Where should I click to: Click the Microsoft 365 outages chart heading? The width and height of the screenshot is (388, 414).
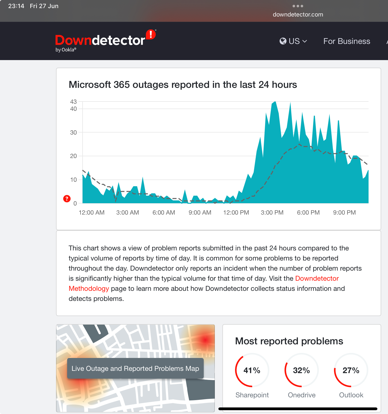coord(183,85)
